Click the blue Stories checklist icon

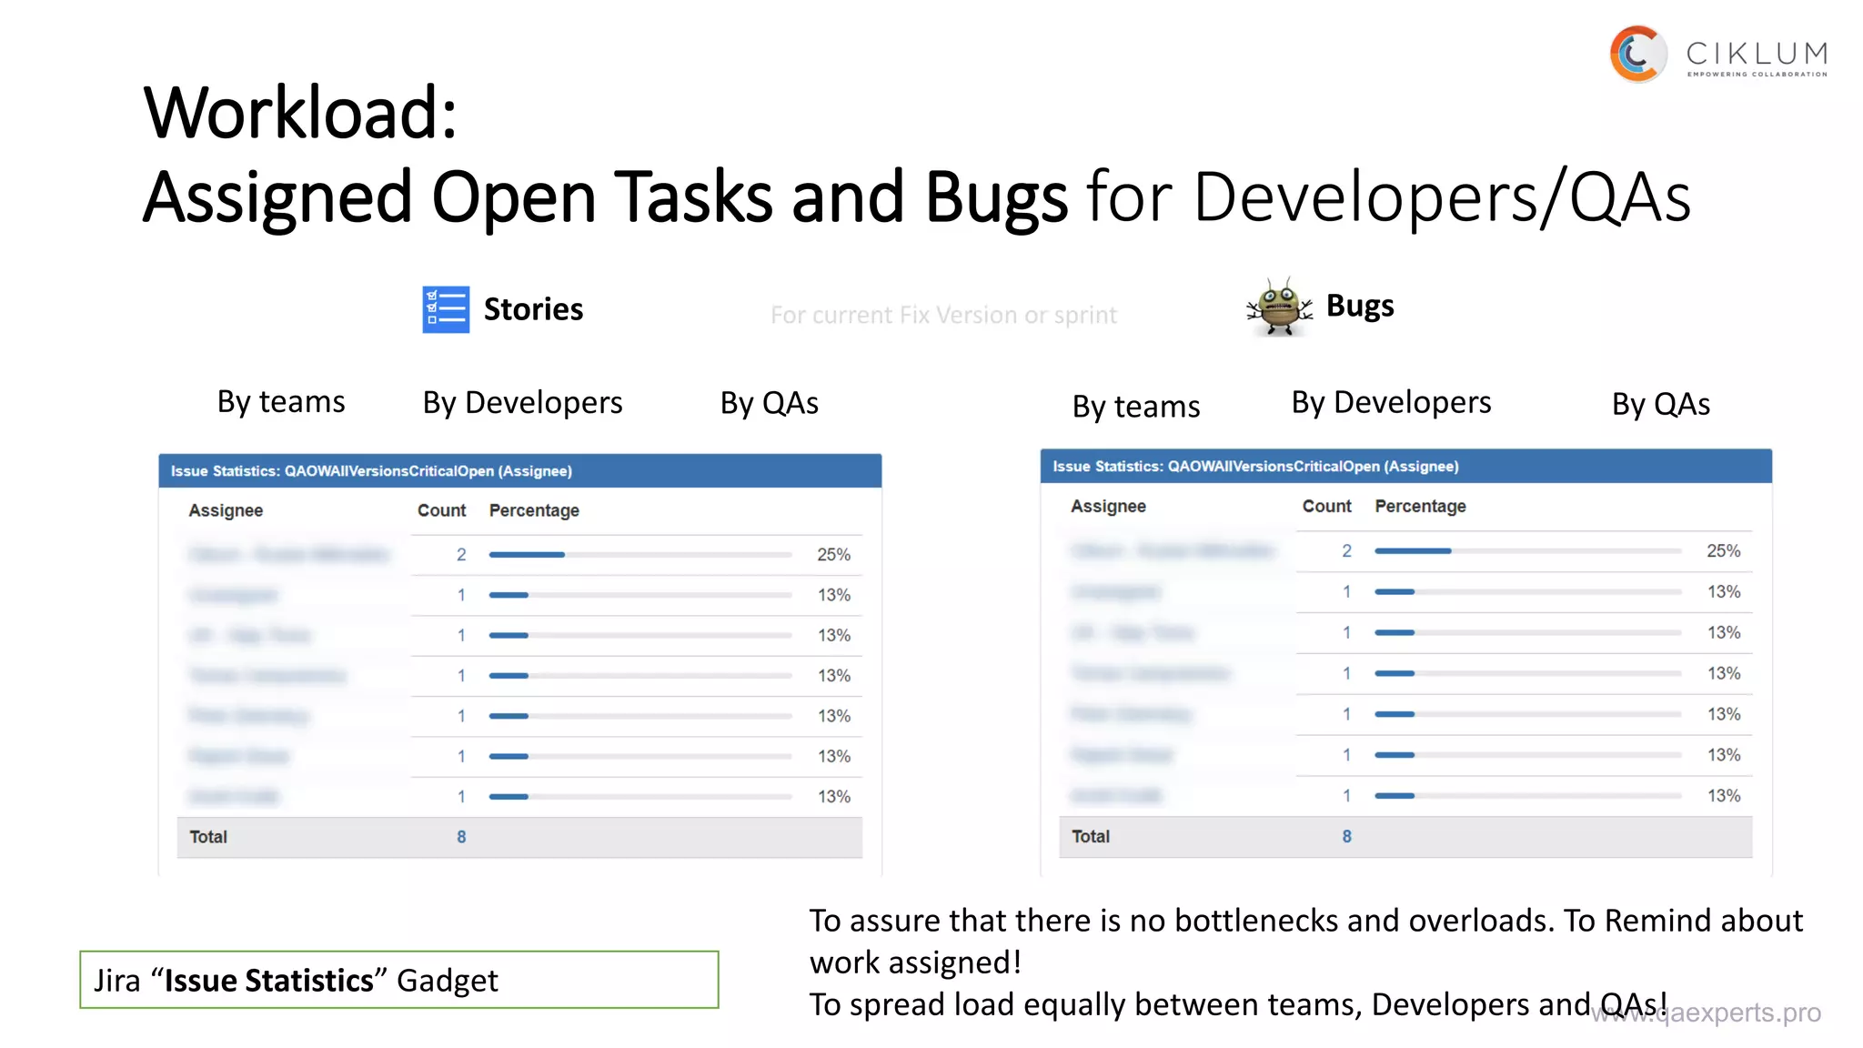click(446, 309)
